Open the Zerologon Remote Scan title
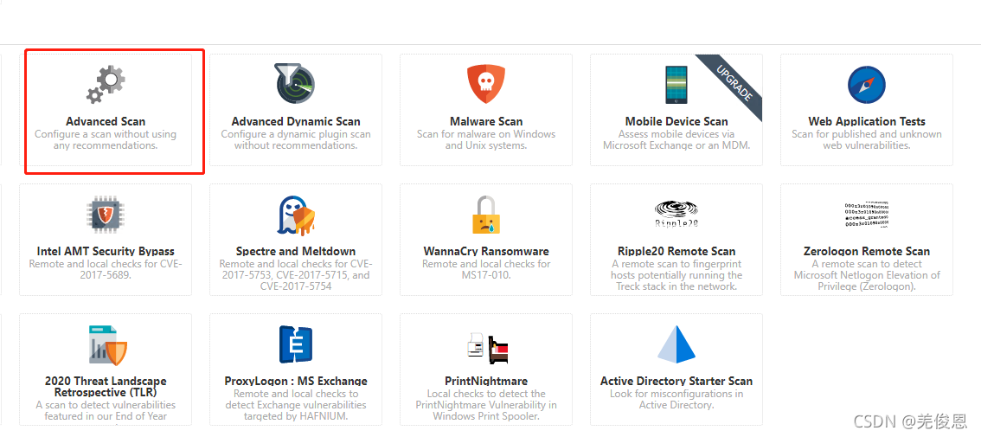 (x=867, y=252)
